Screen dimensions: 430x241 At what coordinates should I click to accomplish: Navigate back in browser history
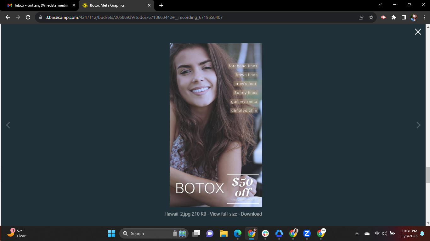[8, 17]
